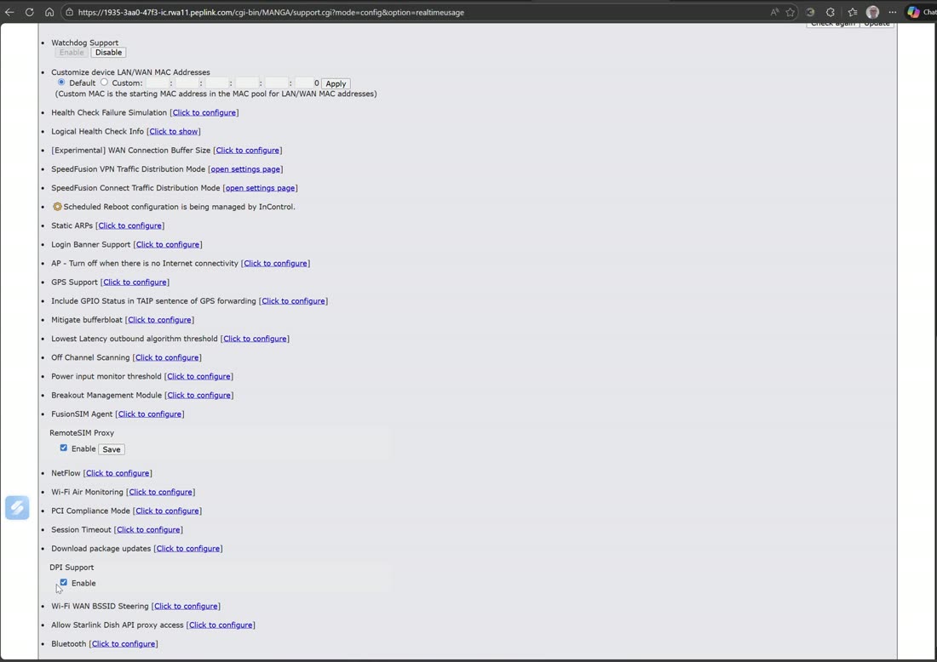Show Logical Health Check Info
Viewport: 937px width, 662px height.
click(173, 131)
